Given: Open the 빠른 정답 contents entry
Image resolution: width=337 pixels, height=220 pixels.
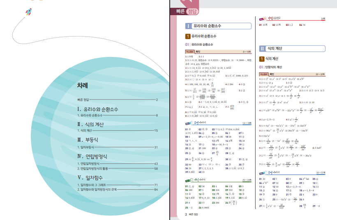Looking at the screenshot, I should (x=84, y=100).
